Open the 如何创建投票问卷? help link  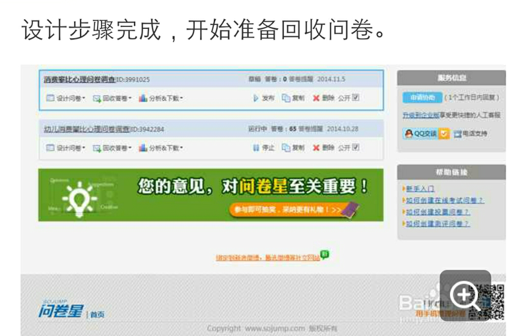coord(438,212)
